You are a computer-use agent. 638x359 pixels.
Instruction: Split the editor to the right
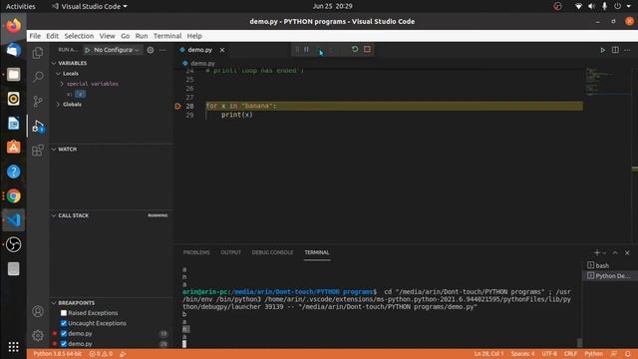pyautogui.click(x=615, y=50)
